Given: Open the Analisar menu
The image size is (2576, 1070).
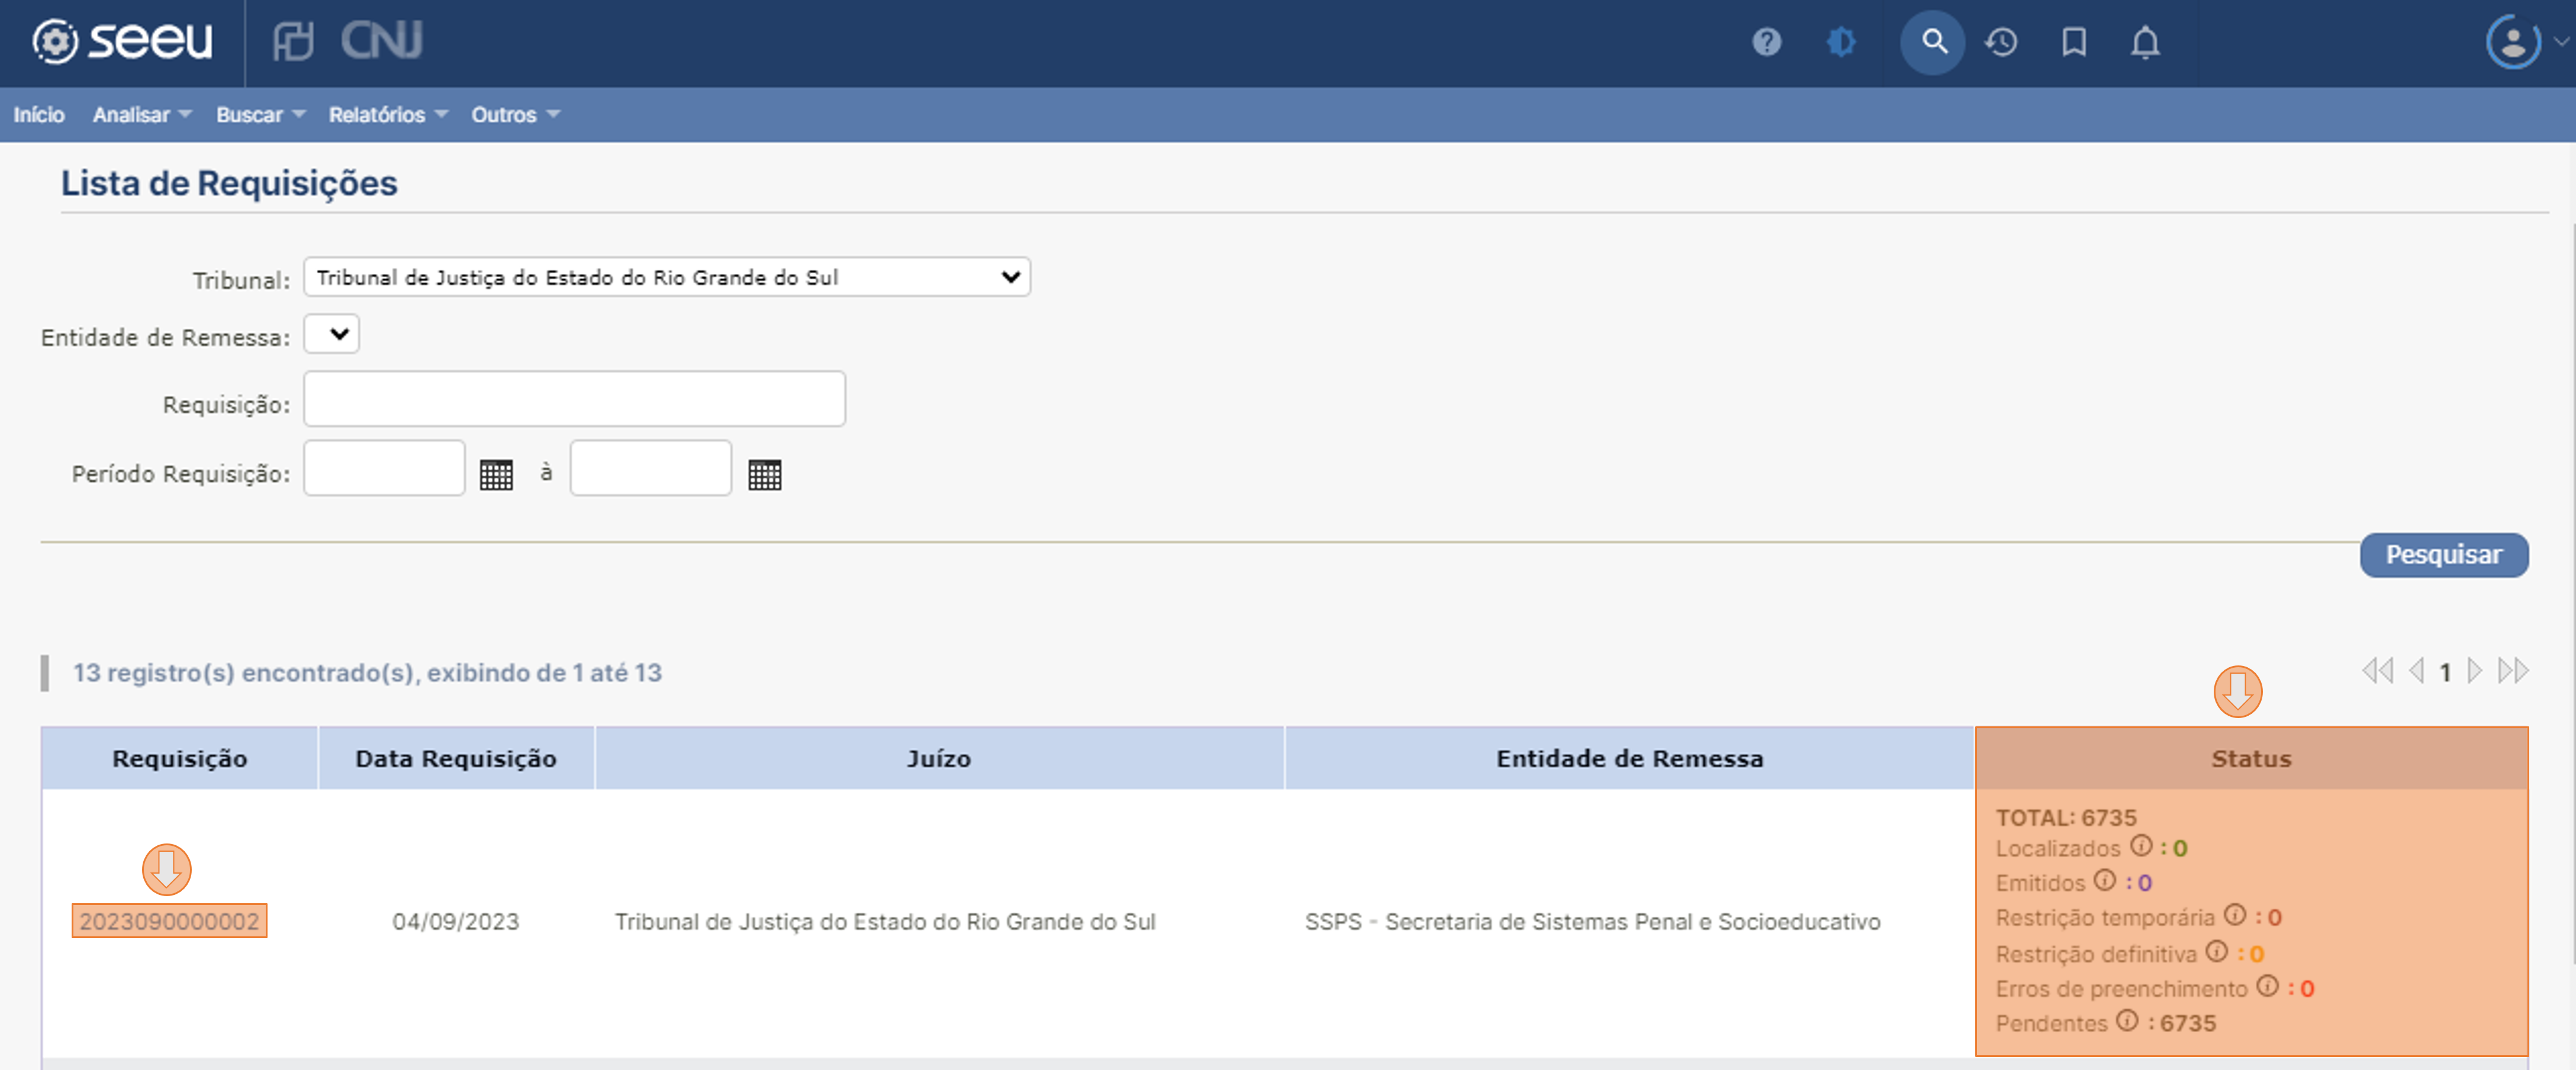Looking at the screenshot, I should click(x=142, y=115).
